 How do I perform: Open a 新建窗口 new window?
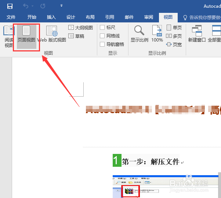click(197, 34)
